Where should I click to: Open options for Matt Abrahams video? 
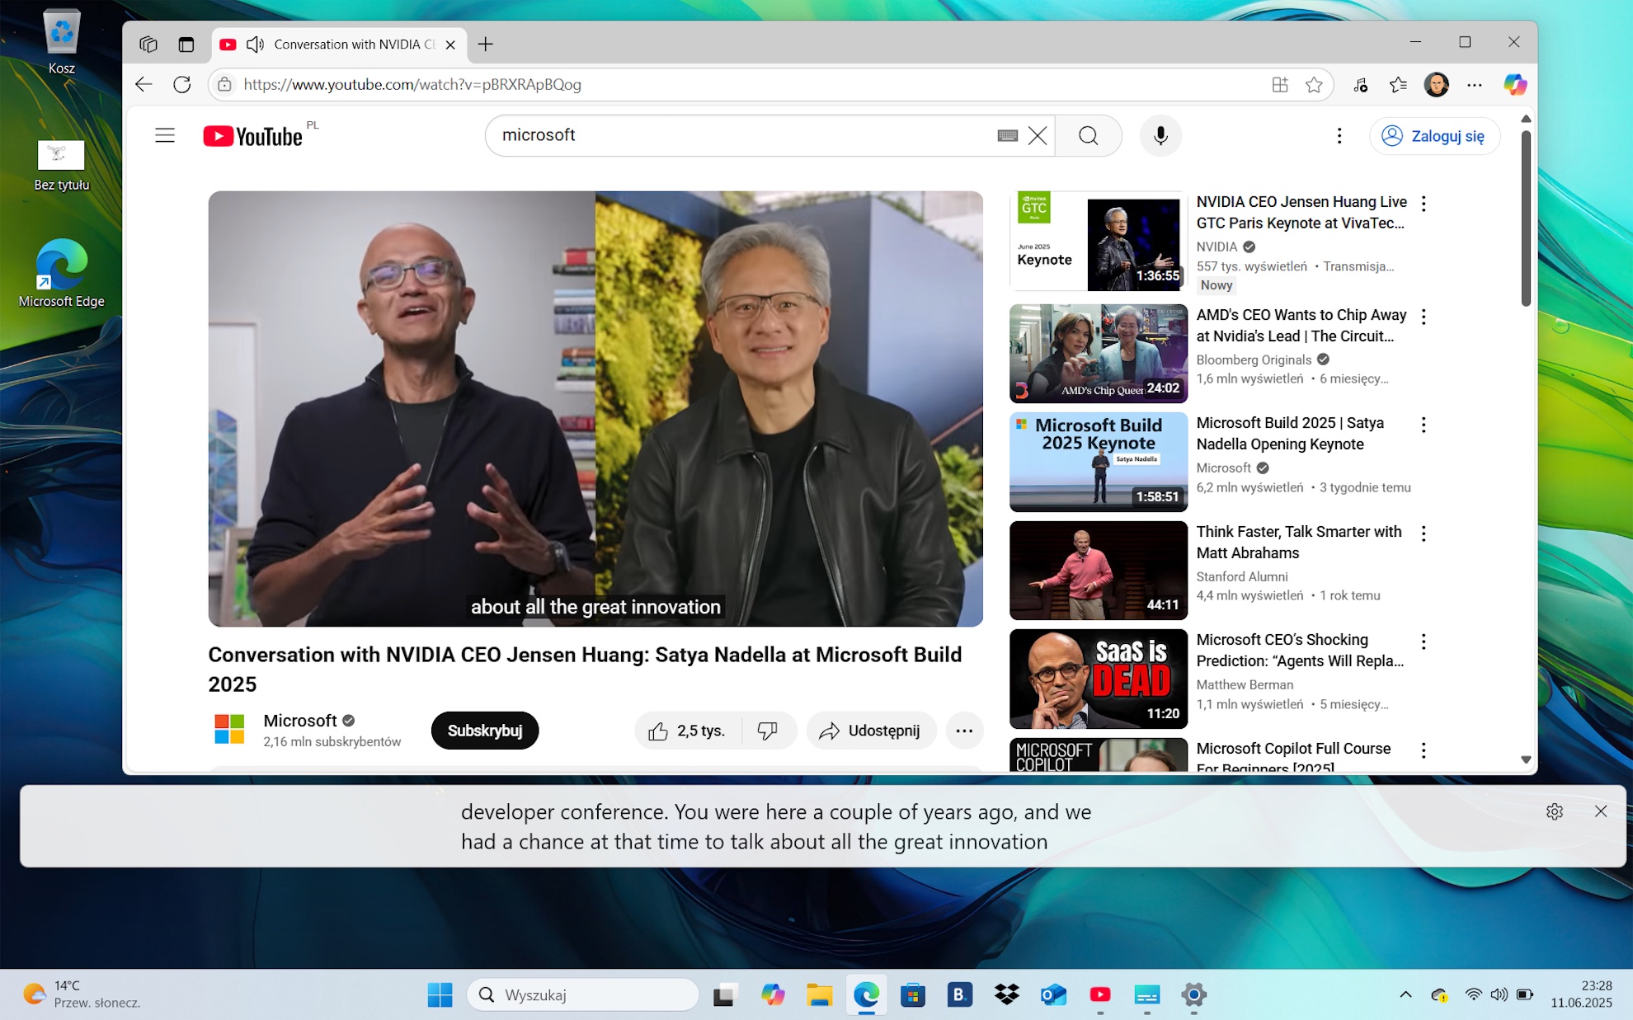point(1424,534)
